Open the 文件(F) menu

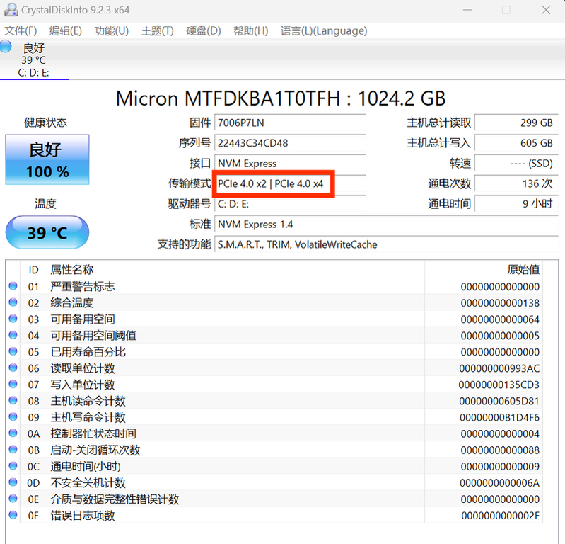click(x=21, y=30)
